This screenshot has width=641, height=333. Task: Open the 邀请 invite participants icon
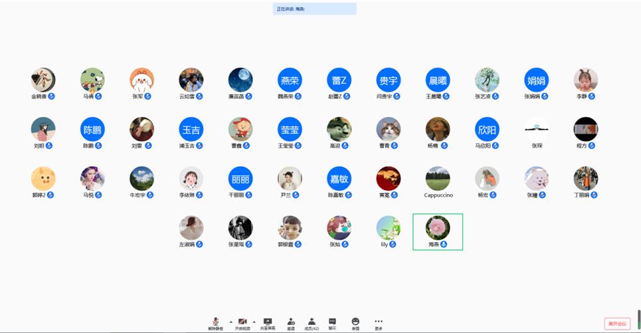(291, 322)
